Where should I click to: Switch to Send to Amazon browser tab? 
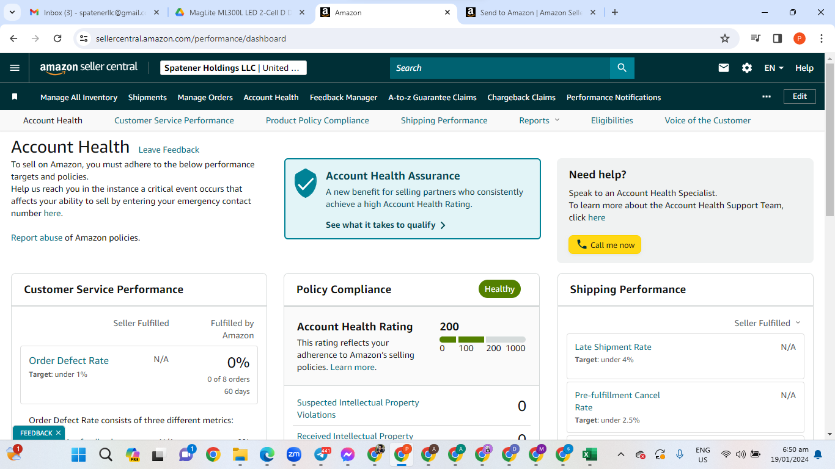pyautogui.click(x=531, y=12)
